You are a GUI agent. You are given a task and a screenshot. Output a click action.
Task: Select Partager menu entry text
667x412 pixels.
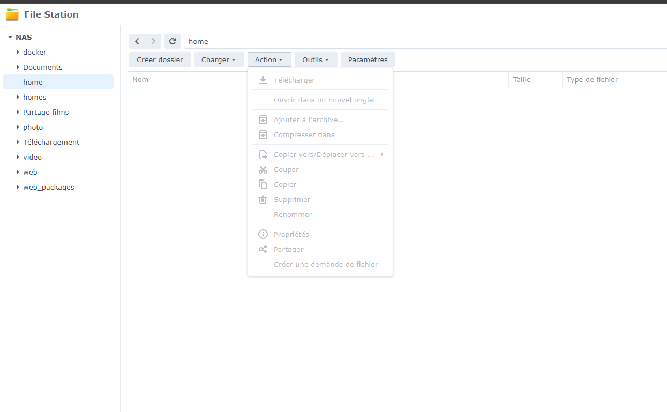(288, 249)
